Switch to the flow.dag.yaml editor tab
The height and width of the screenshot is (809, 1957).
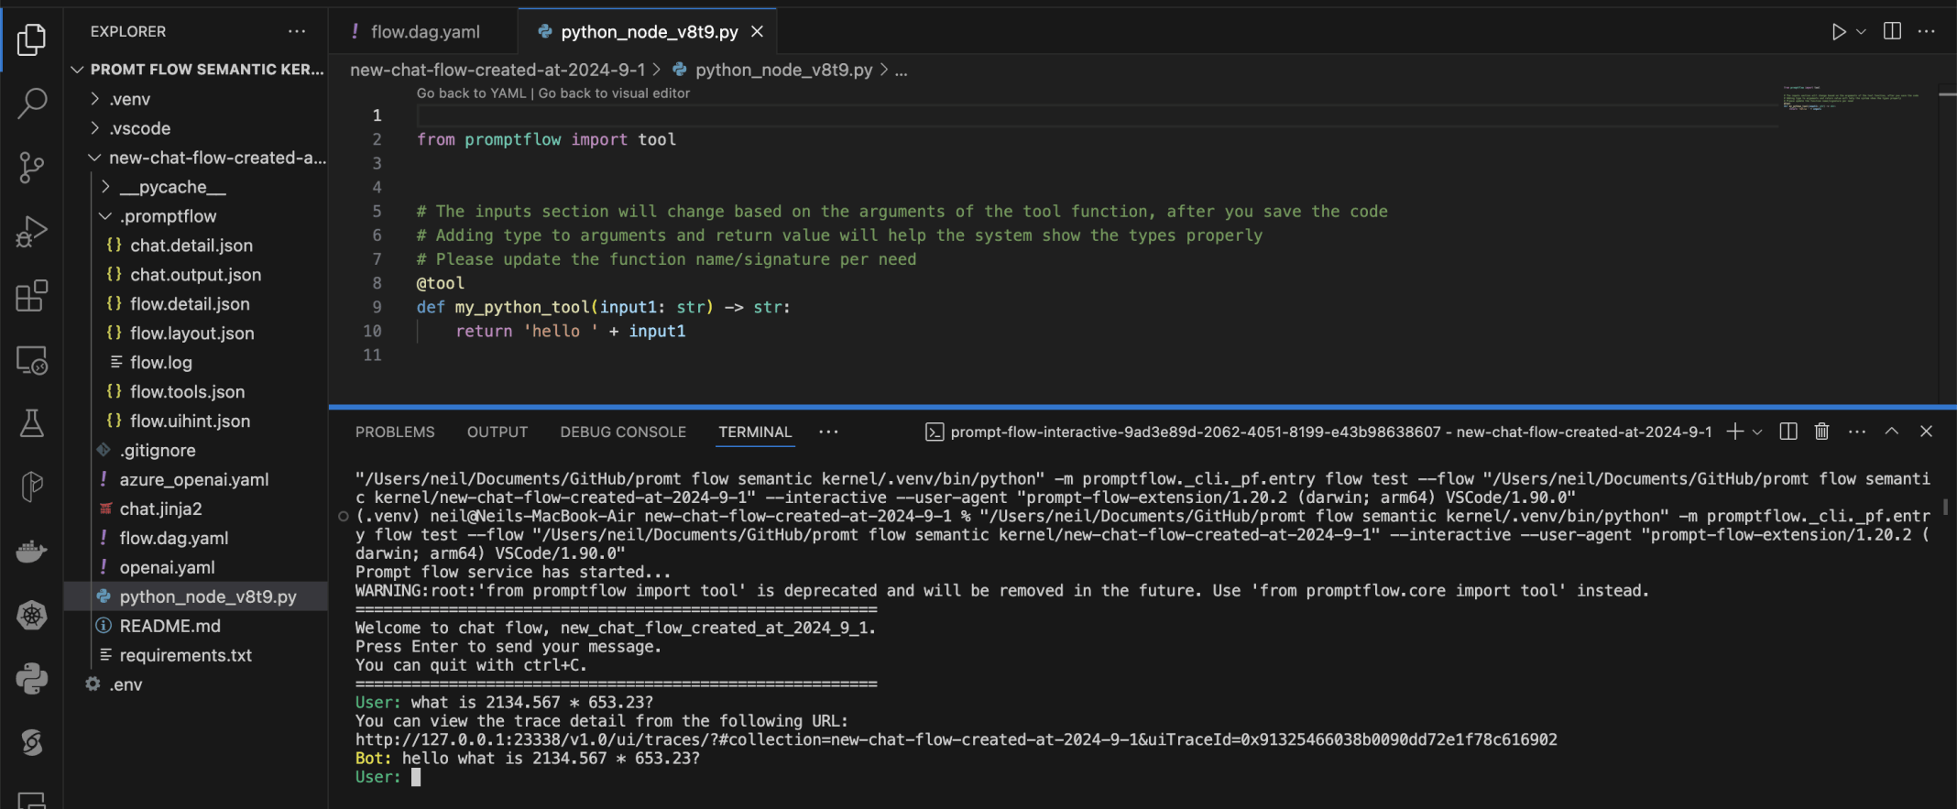pos(424,32)
